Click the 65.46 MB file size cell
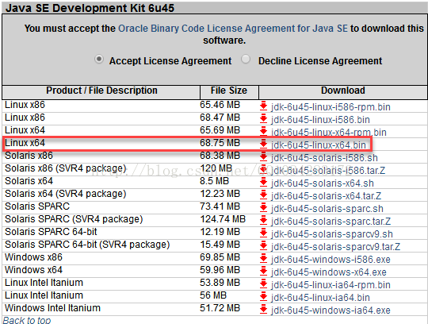Screen dimensions: 428x324 coord(220,105)
